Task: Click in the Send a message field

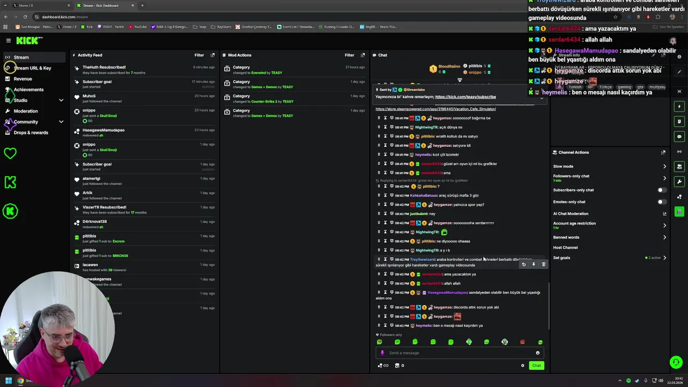Action: pos(460,353)
